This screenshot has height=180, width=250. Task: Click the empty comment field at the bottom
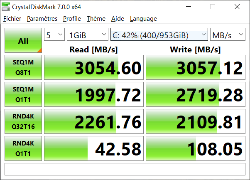(x=125, y=169)
